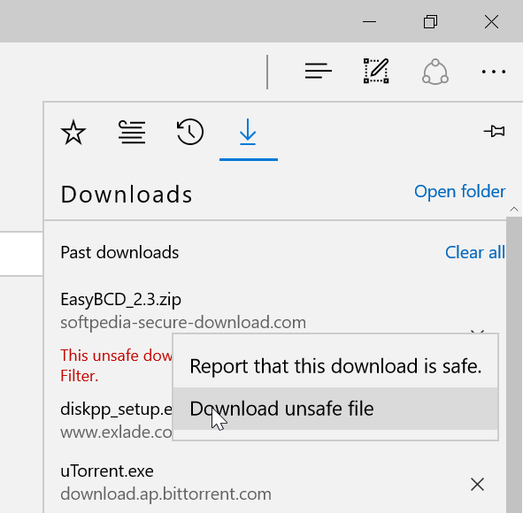The image size is (523, 513).
Task: Restore down the Edge window
Action: (430, 22)
